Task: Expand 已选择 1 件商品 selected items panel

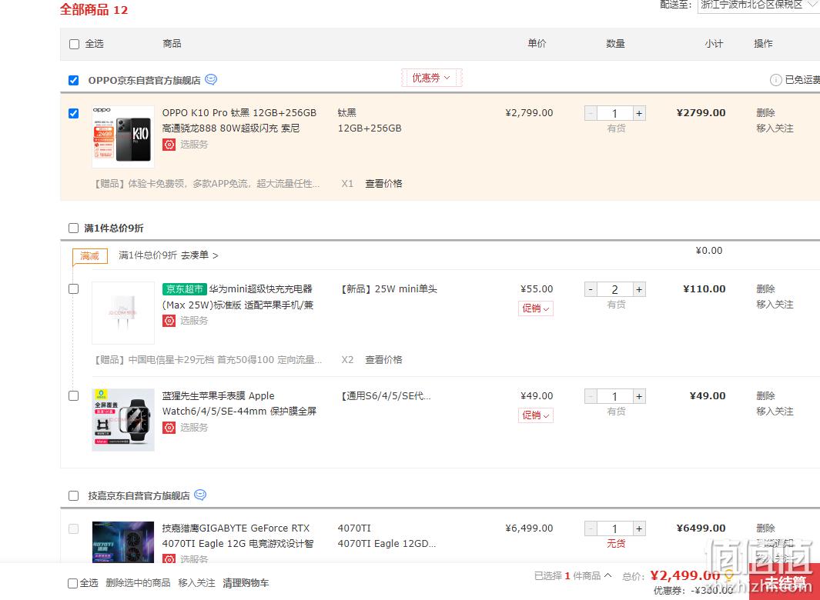Action: 573,576
